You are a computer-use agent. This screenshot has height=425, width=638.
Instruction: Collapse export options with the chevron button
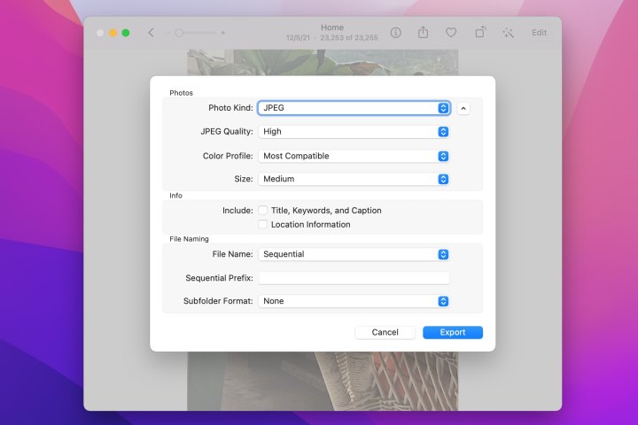(x=463, y=108)
